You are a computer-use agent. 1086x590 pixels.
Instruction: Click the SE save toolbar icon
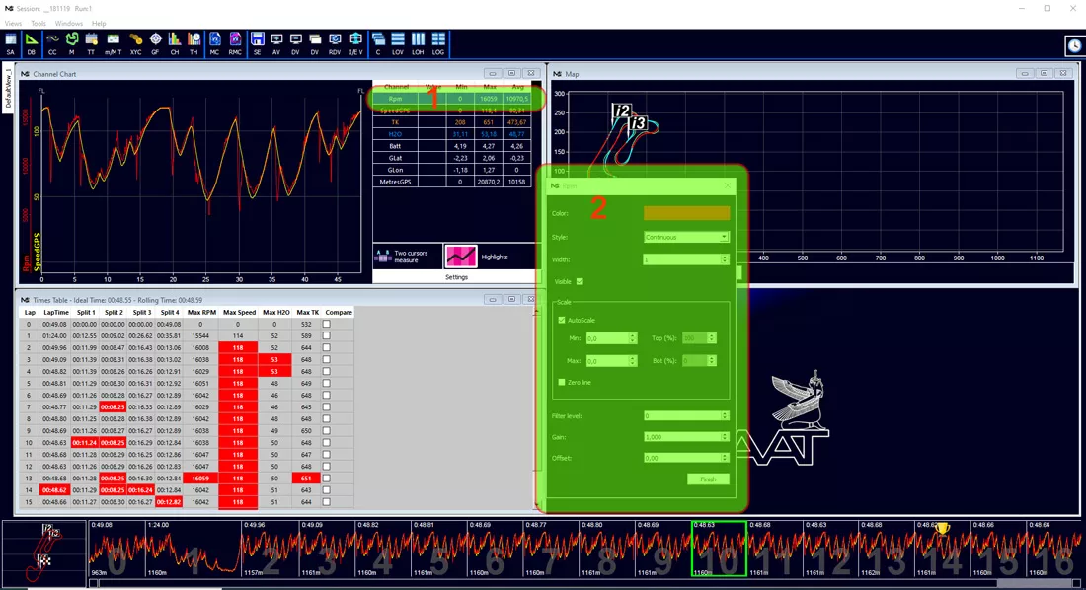coord(257,43)
